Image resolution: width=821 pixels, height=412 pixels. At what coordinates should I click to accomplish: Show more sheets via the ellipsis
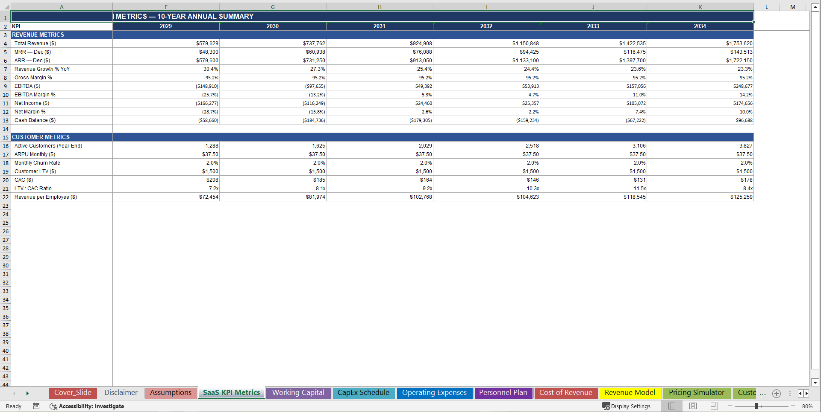[763, 394]
